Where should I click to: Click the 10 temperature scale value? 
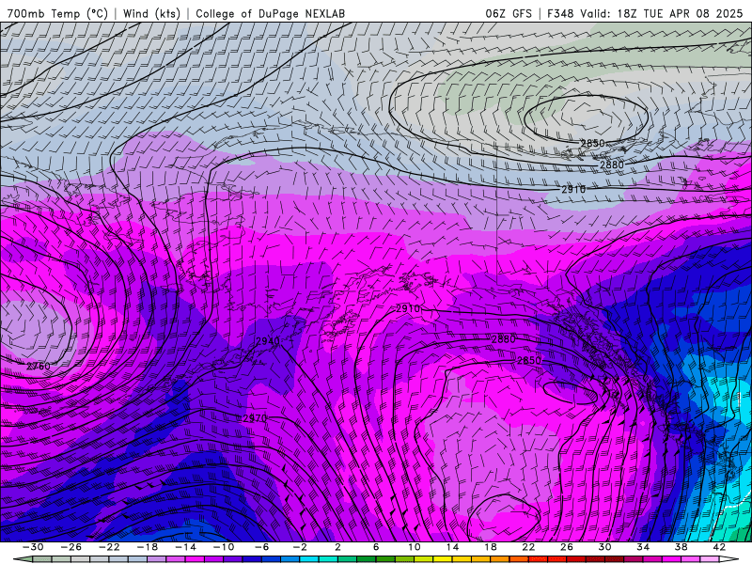point(414,547)
